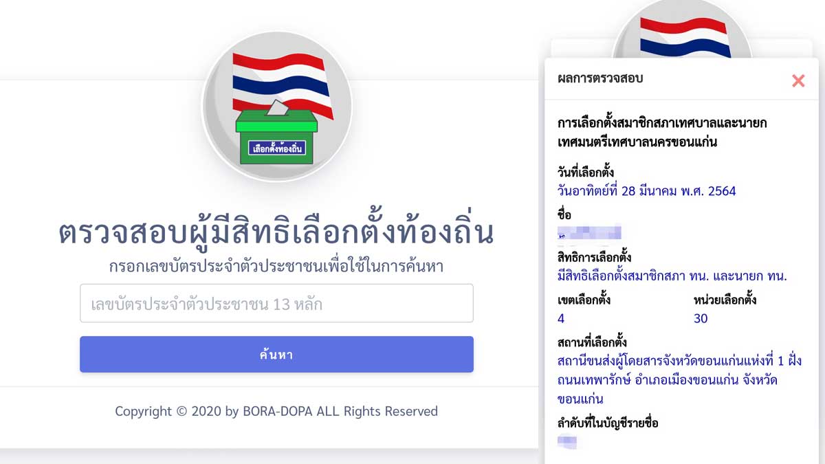Screen dimensions: 825x464
Task: Click the polling unit number 30
Action: coord(701,318)
